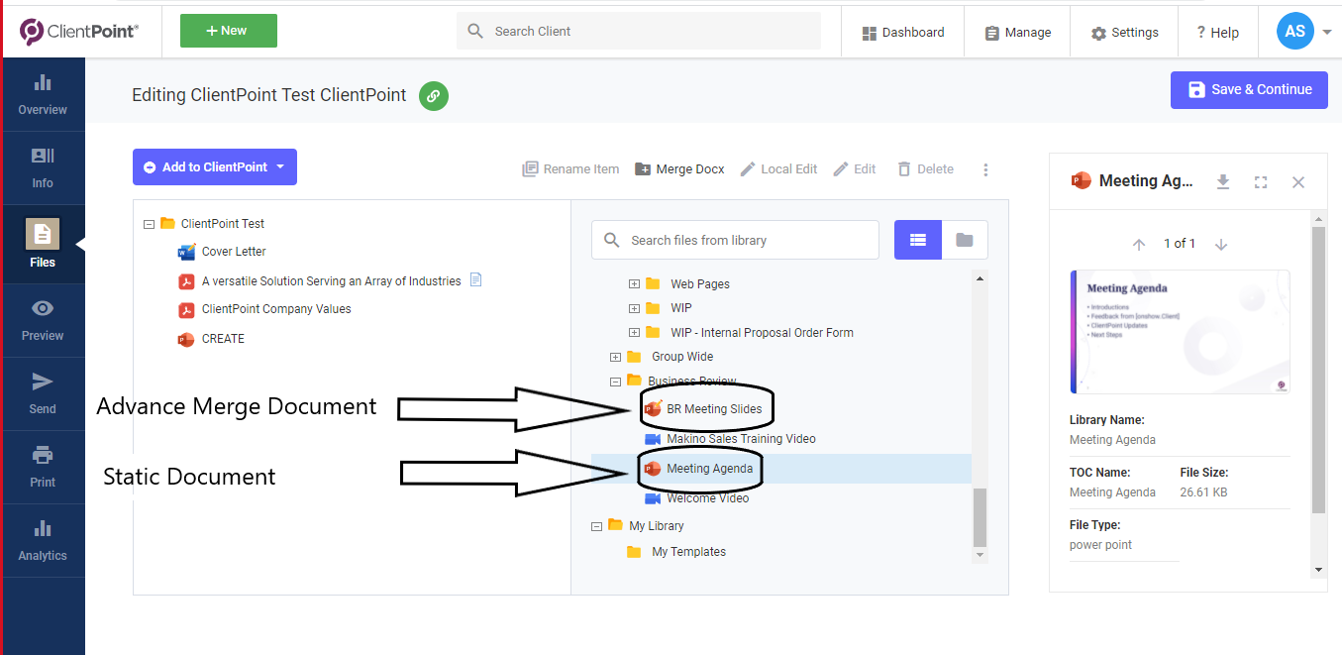The height and width of the screenshot is (655, 1342).
Task: Click the library list scrollbar thumb
Action: 980,517
